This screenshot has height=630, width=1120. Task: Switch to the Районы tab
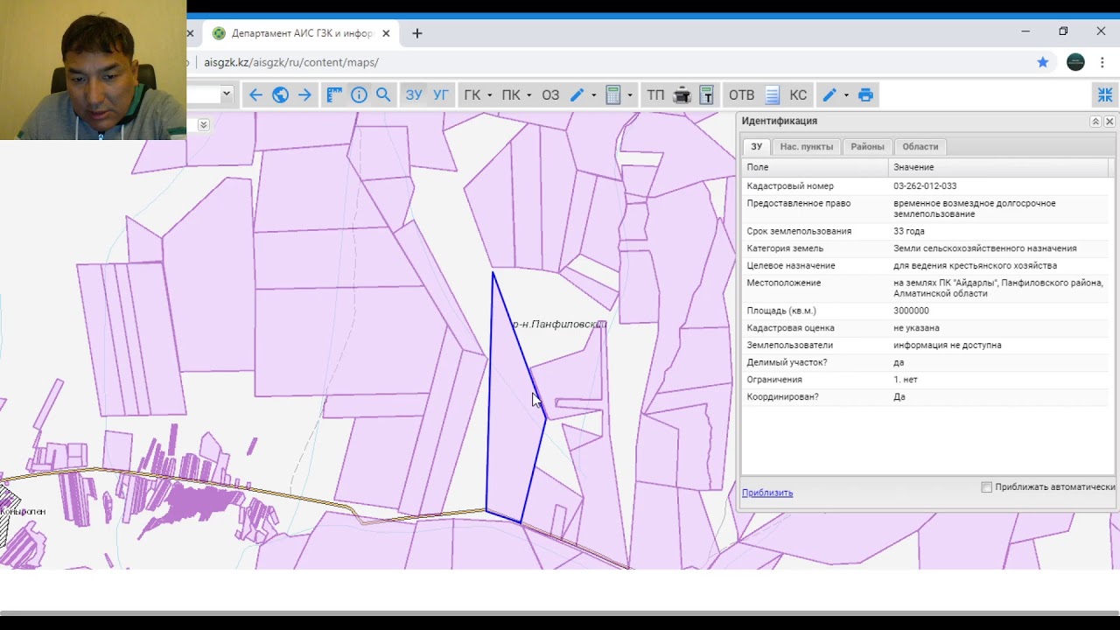868,147
